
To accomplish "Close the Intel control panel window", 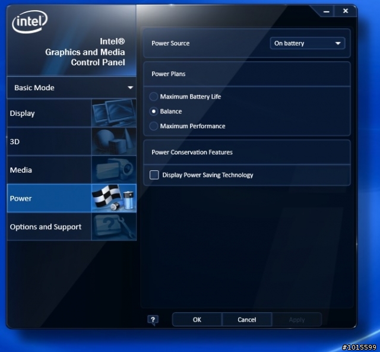I will [x=346, y=11].
